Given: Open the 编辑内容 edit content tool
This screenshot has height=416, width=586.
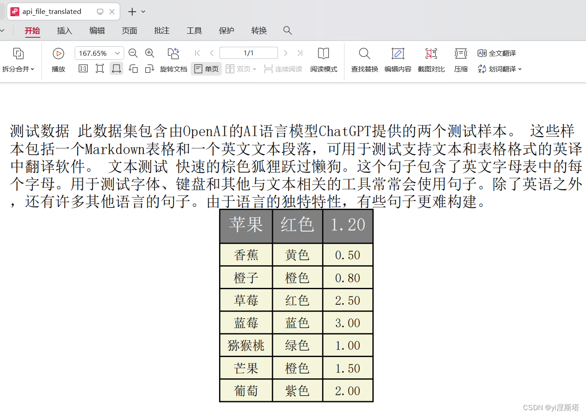Looking at the screenshot, I should [x=398, y=60].
